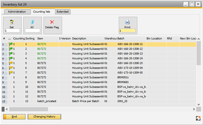The width and height of the screenshot is (203, 125).
Task: Click the Print printer icon
Action: coord(127,22)
